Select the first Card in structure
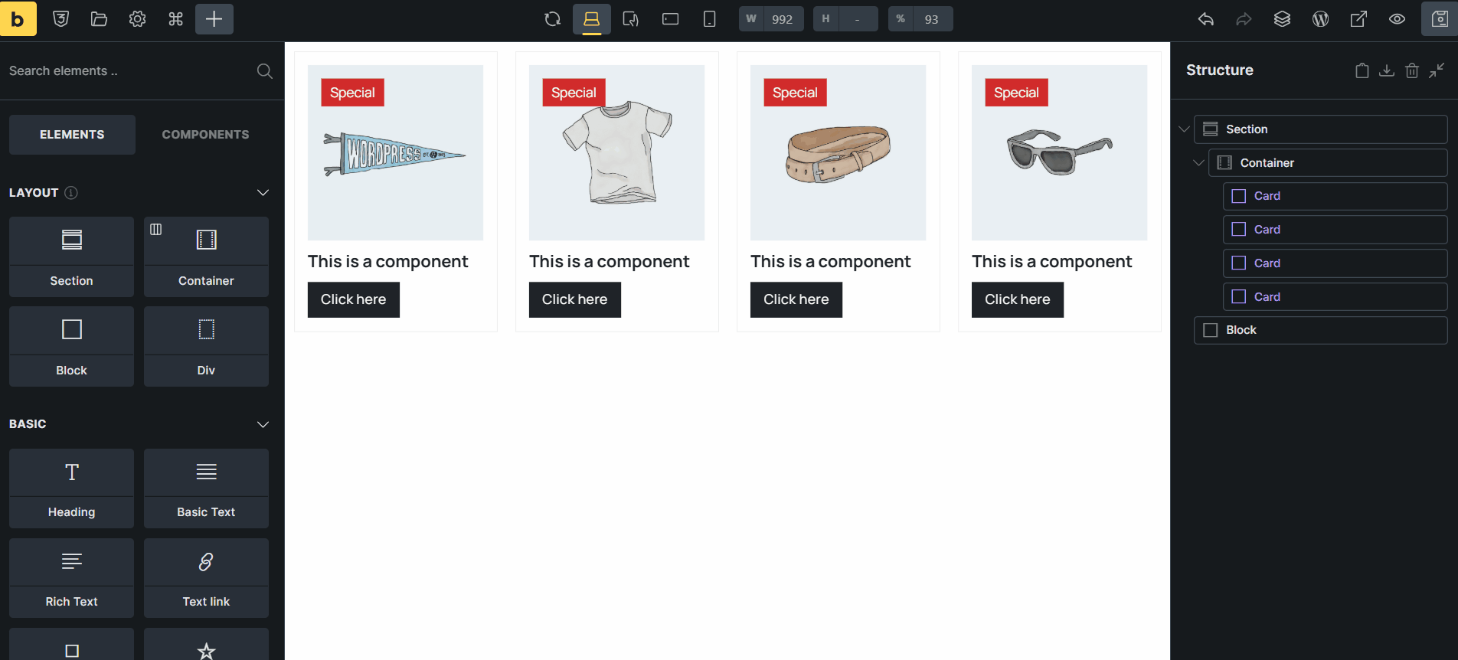The image size is (1458, 660). 1335,196
